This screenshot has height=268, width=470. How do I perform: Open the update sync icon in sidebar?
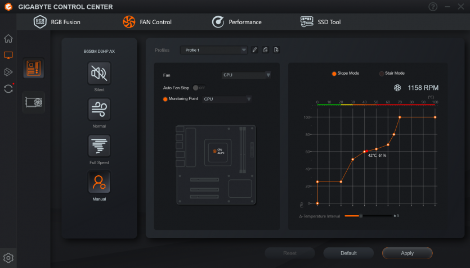coord(8,89)
